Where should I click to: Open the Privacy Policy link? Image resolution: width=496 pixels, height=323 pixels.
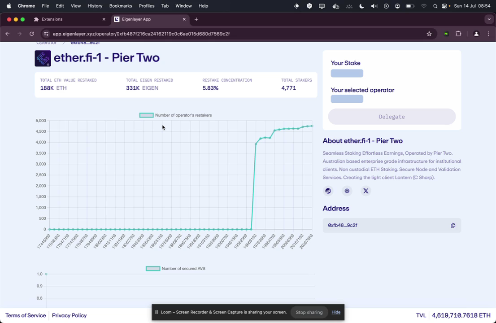click(69, 315)
